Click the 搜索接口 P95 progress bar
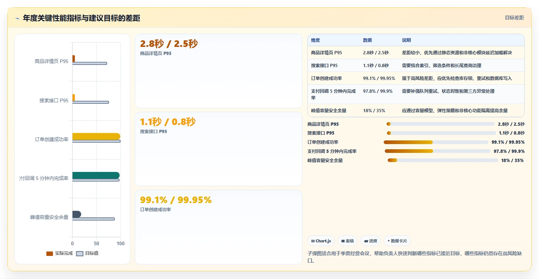The image size is (539, 279). tap(442, 133)
